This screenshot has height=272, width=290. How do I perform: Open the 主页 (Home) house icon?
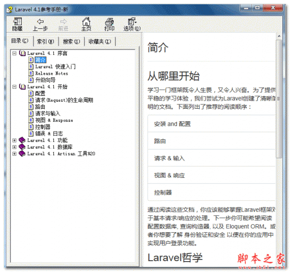click(86, 21)
